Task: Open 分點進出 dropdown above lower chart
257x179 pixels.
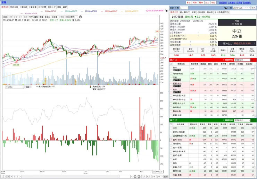Action: click(15, 87)
